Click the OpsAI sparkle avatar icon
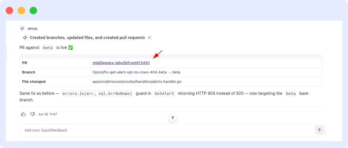The image size is (348, 148). [x=22, y=28]
